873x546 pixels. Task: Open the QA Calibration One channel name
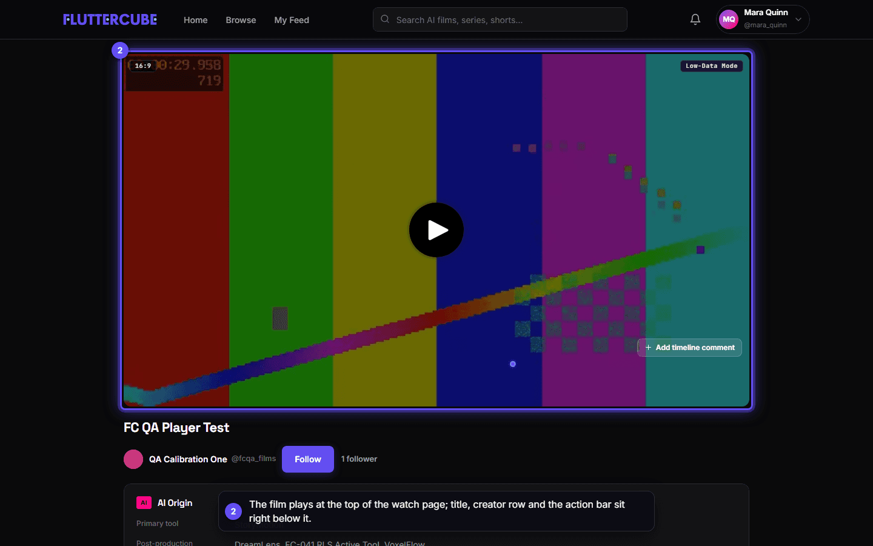pos(188,459)
